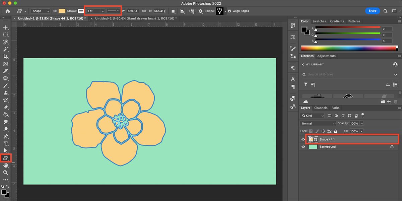
Task: Hide the Background layer
Action: [x=303, y=147]
